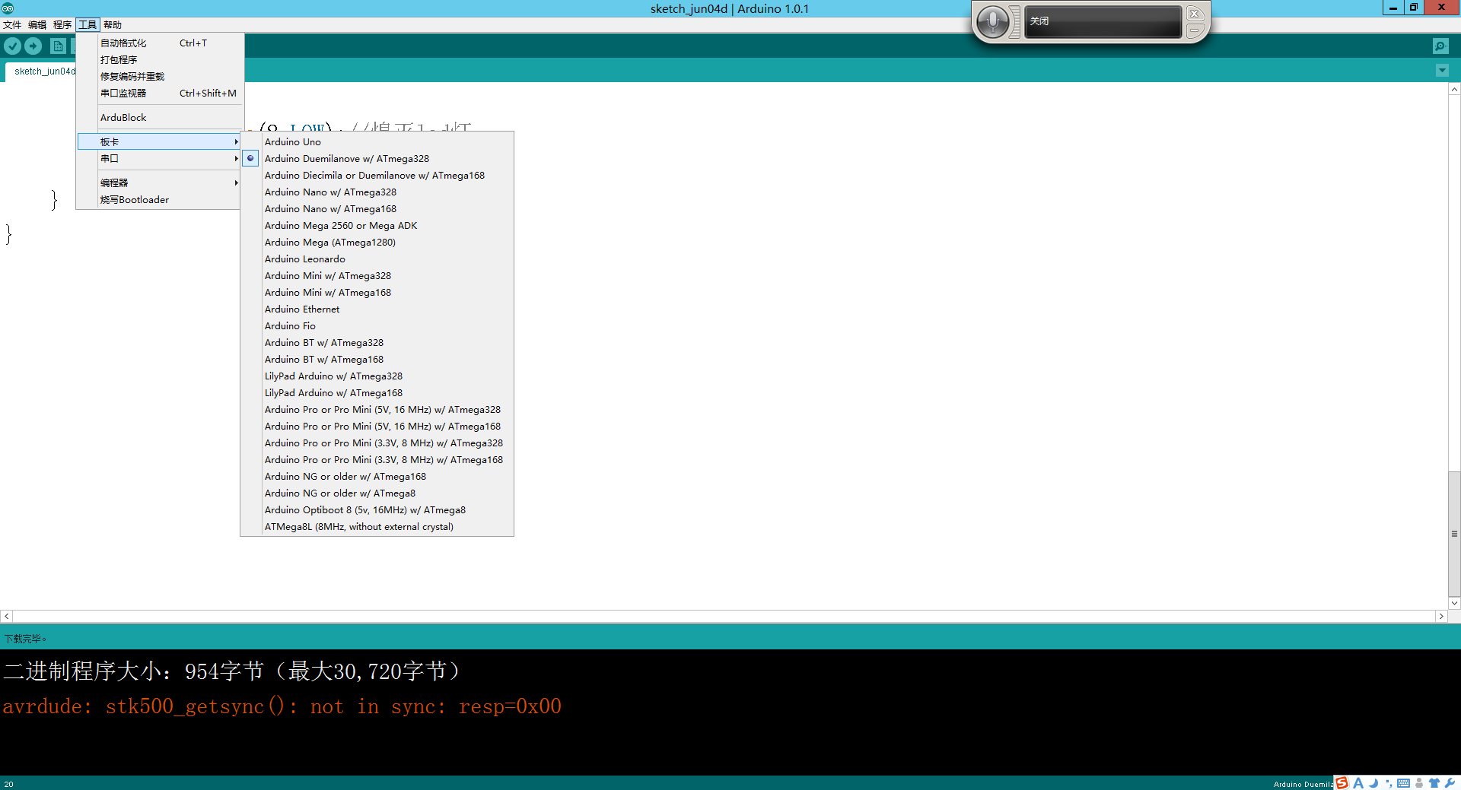The width and height of the screenshot is (1461, 790).
Task: Click the keyboard icon in the IME bar
Action: [1403, 783]
